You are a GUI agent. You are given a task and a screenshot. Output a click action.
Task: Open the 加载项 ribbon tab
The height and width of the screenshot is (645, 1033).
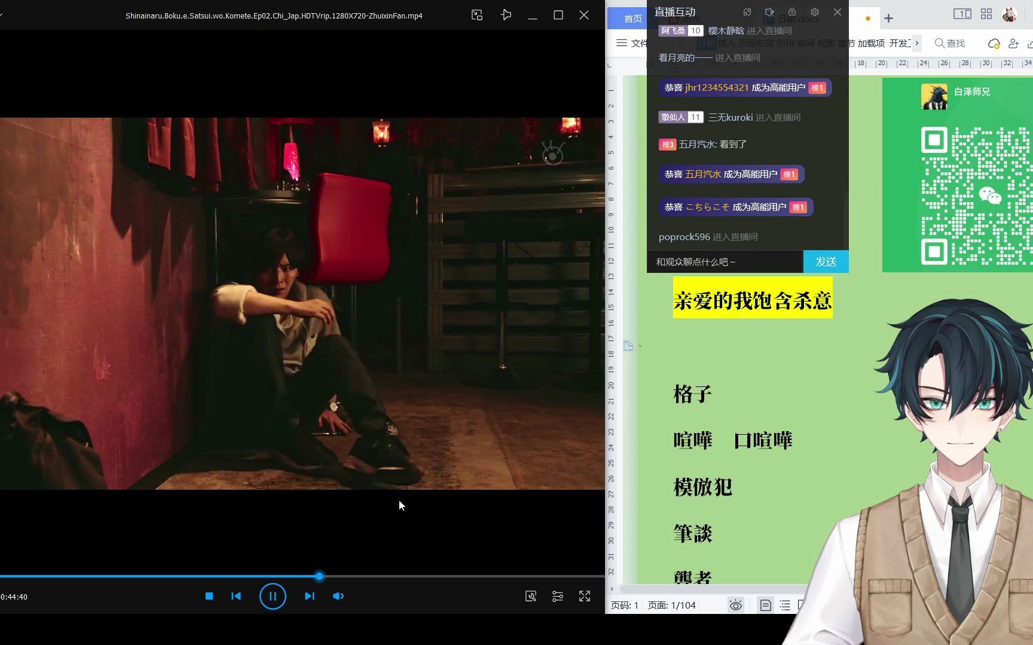point(871,43)
